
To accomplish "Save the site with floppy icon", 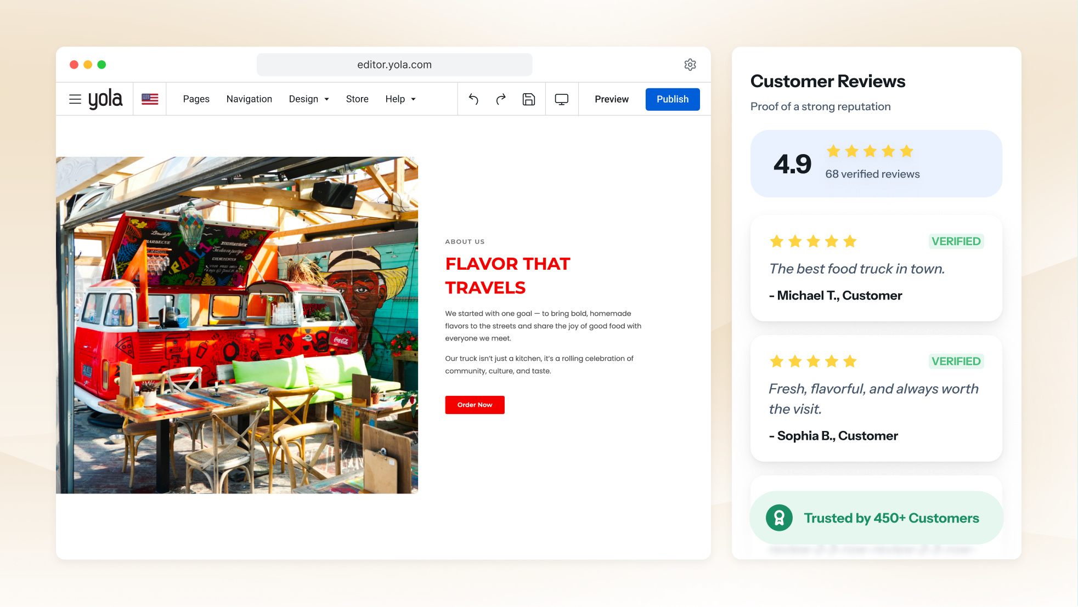I will (529, 99).
